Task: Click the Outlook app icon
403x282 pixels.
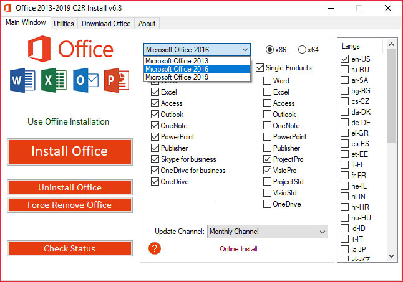Action: [85, 80]
